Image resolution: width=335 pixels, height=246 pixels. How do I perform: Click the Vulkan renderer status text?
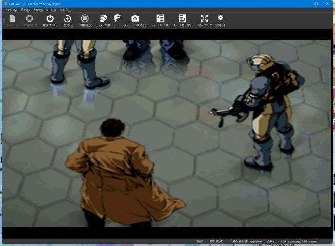(x=271, y=241)
